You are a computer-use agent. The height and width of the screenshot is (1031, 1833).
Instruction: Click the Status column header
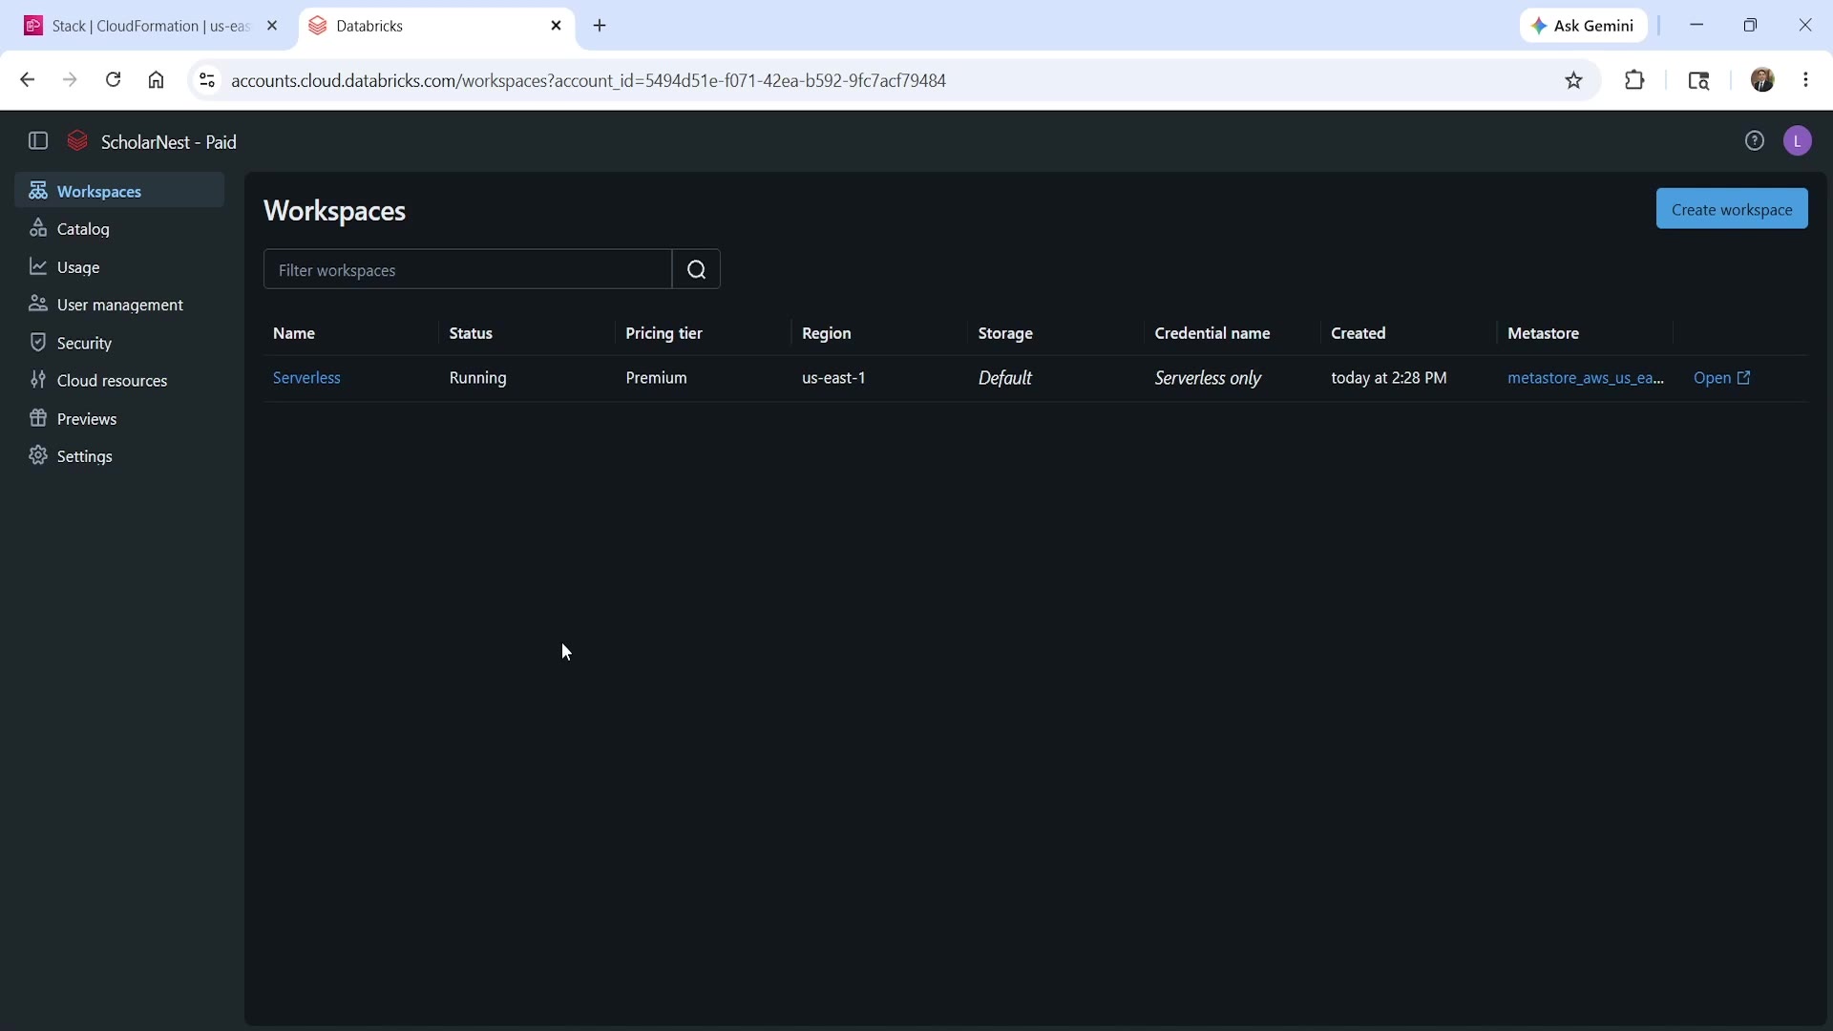[471, 333]
